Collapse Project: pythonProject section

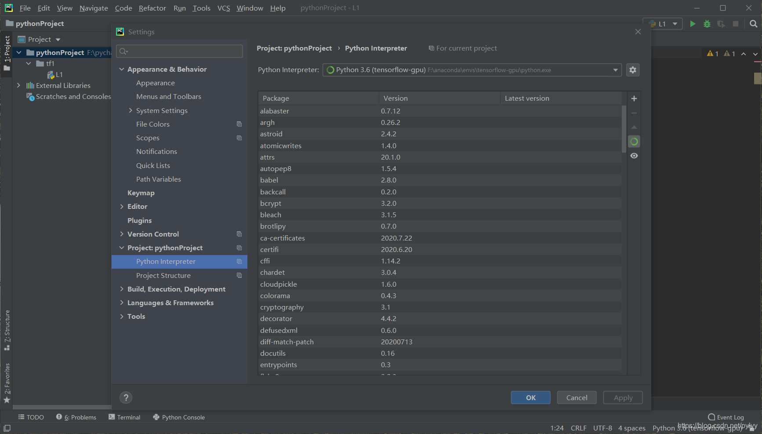coord(122,248)
